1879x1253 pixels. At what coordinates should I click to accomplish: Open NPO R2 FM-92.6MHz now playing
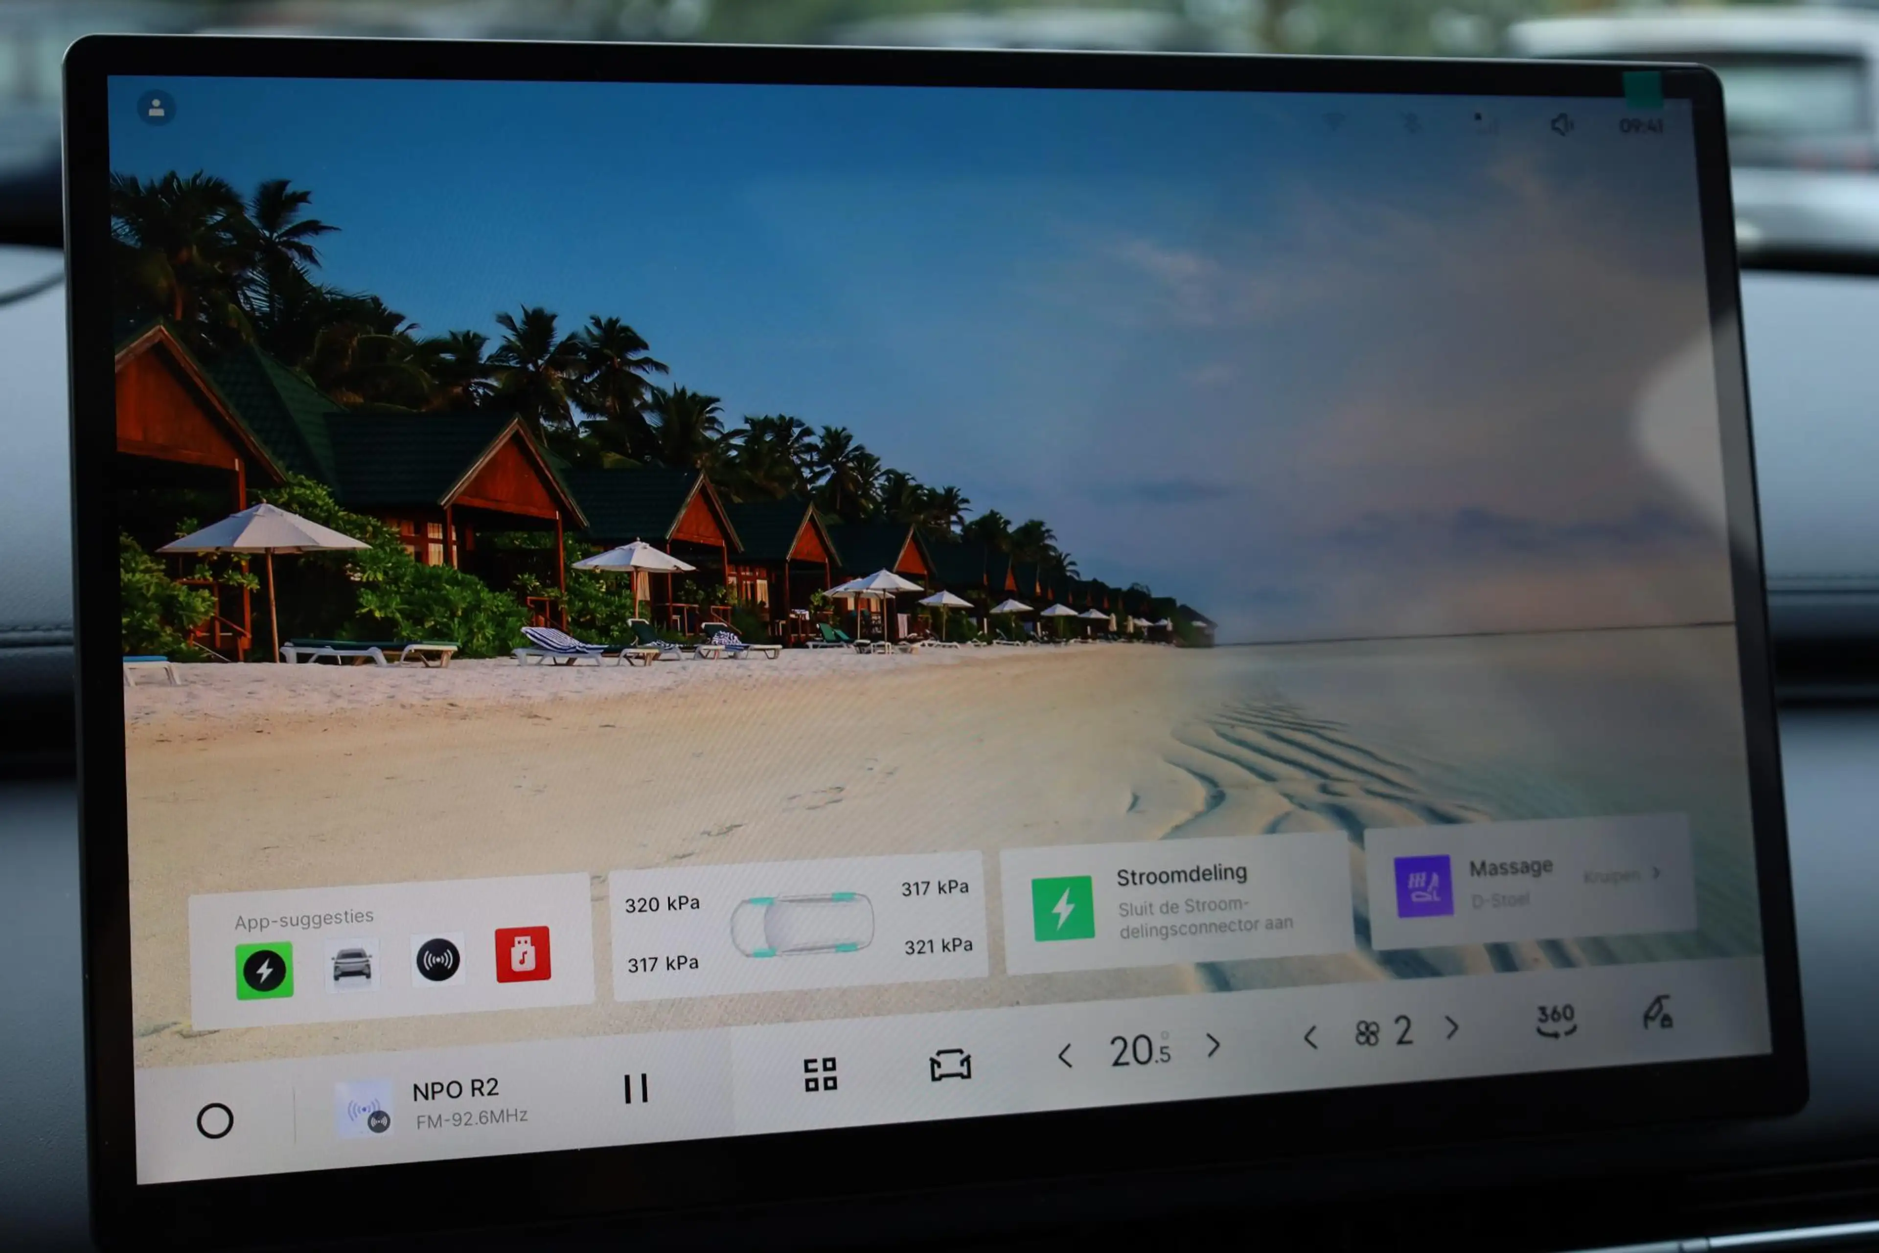[470, 1104]
